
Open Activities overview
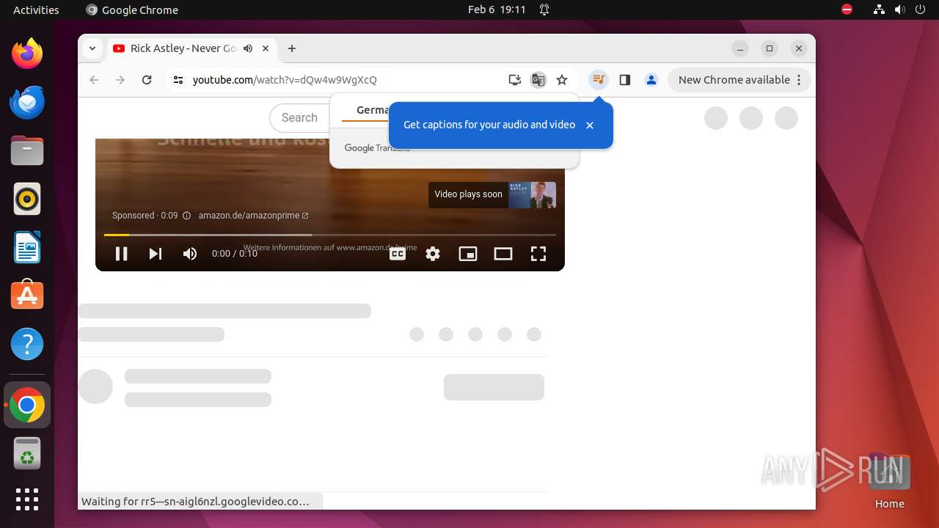pos(36,10)
